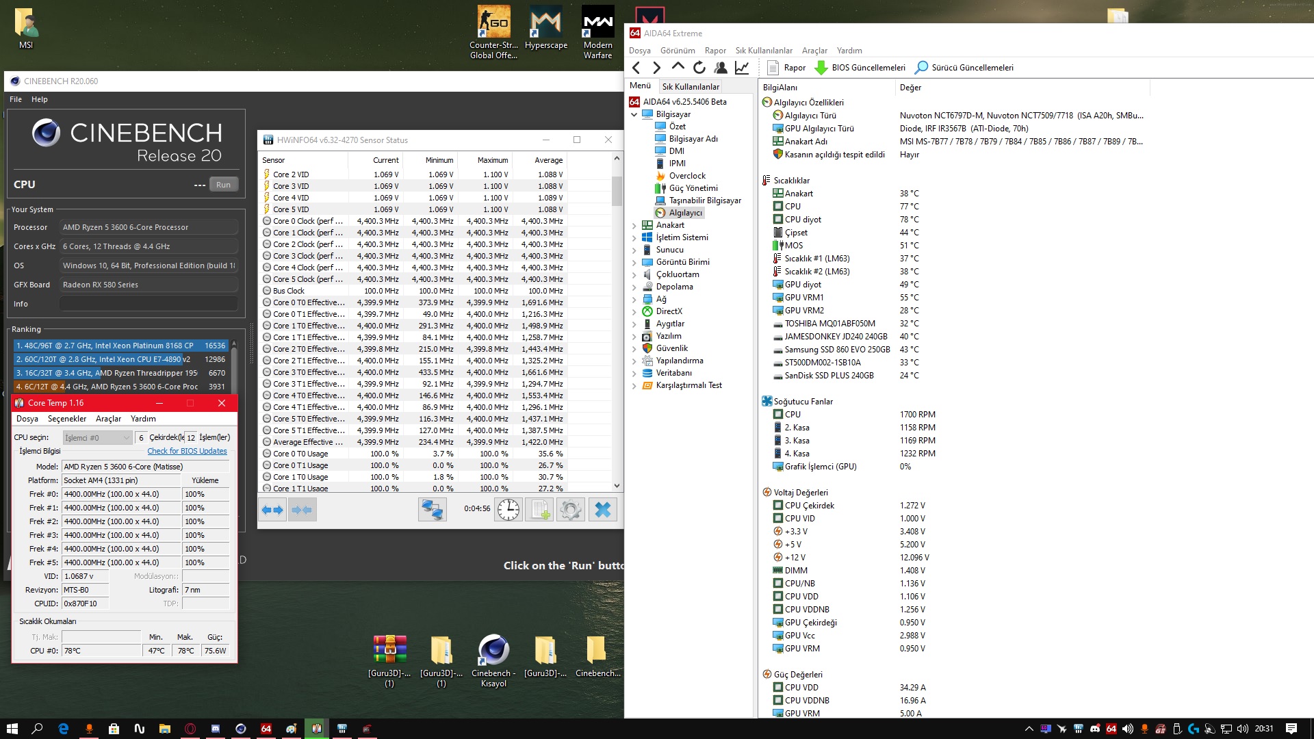Click HWiNFO expand columns arrows button
This screenshot has height=739, width=1314.
pos(272,509)
